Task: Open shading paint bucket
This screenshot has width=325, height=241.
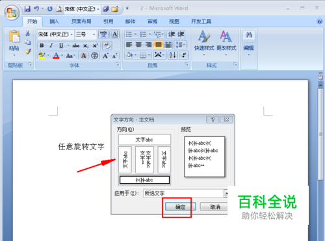Action: 129,55
